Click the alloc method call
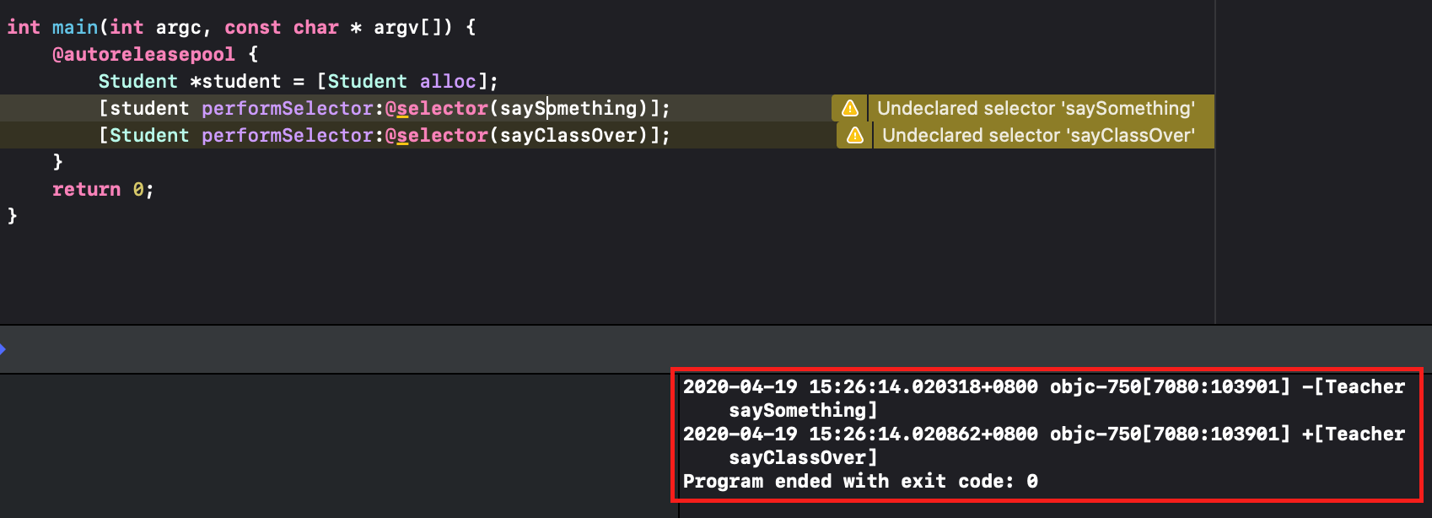Image resolution: width=1432 pixels, height=518 pixels. pos(448,81)
